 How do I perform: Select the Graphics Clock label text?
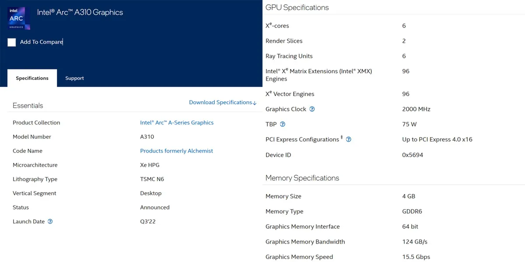(286, 109)
